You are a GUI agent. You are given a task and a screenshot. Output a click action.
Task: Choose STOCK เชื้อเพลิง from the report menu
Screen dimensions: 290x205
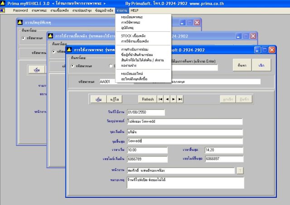coord(133,36)
